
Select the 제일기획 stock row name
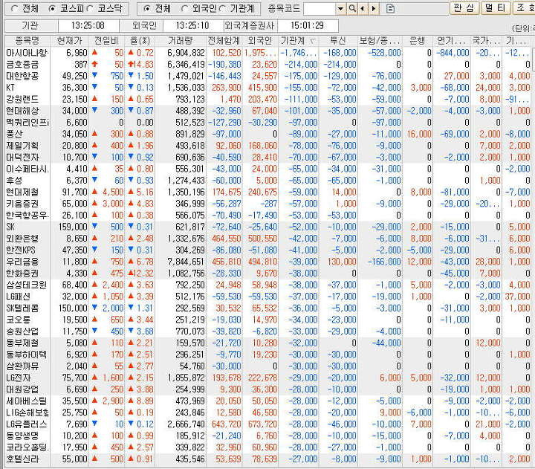22,146
